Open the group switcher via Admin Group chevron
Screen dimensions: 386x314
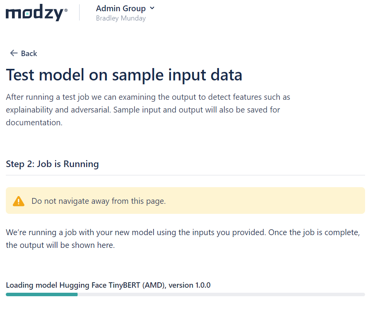[152, 8]
